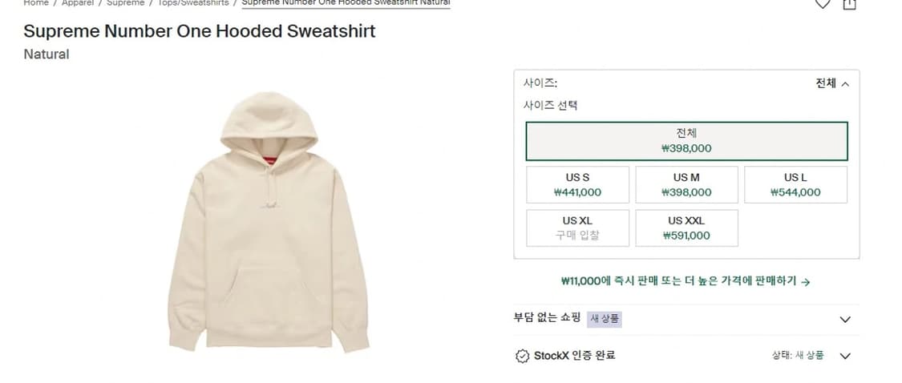Viewport: 902px width, 383px height.
Task: Click the ₩11,000 즉시 판매 sell link
Action: click(x=686, y=281)
